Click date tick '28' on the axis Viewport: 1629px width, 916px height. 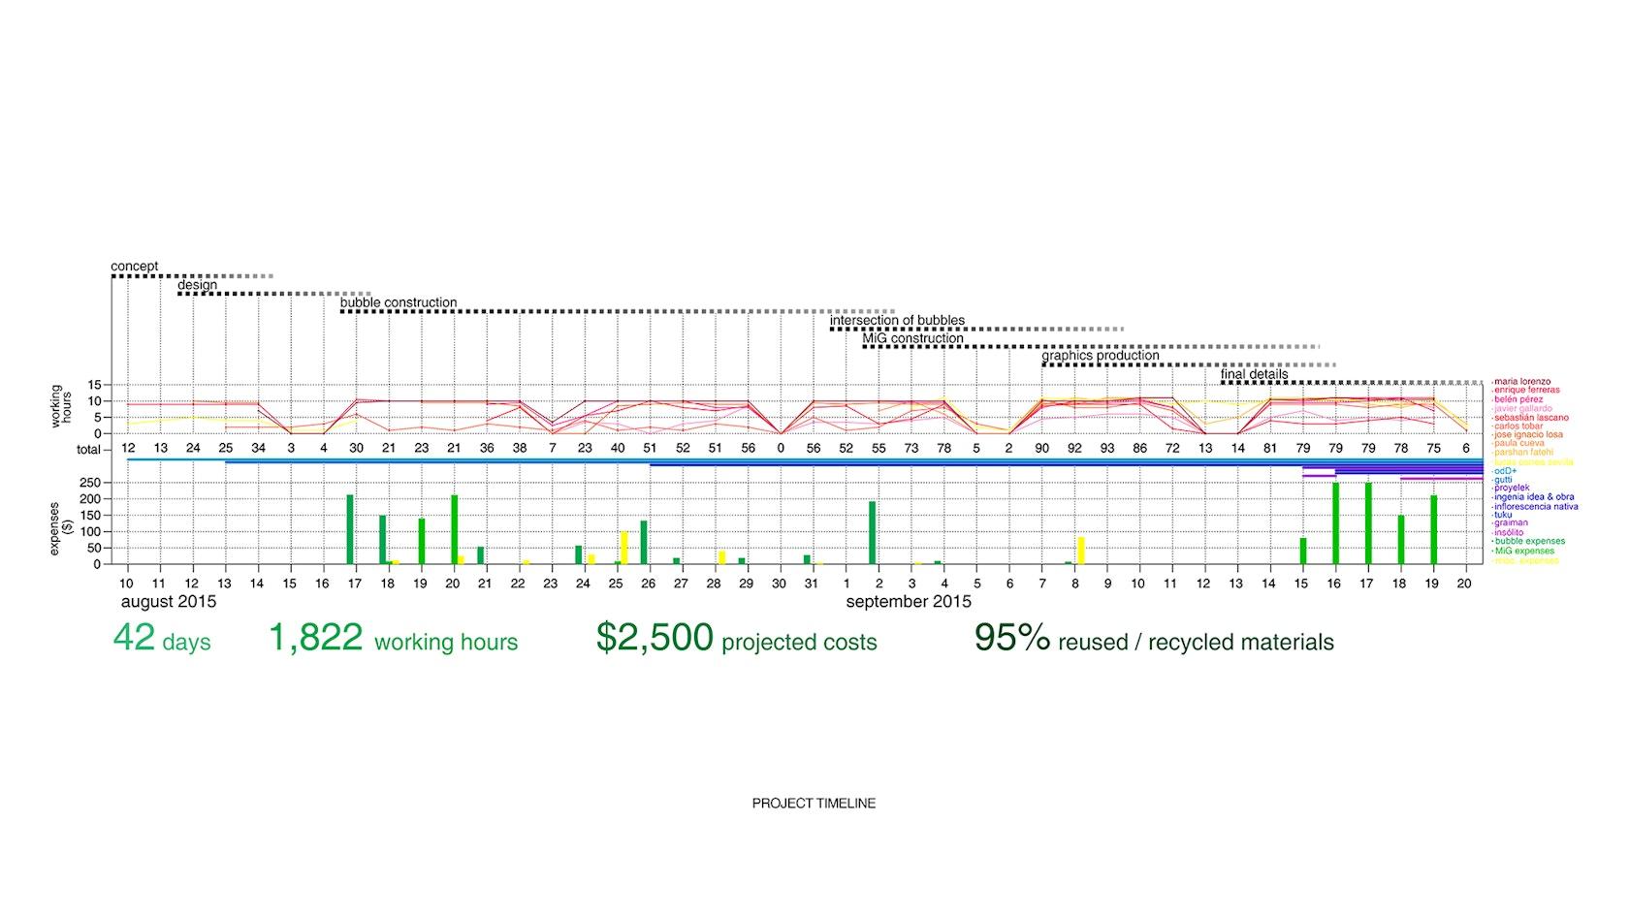point(714,584)
